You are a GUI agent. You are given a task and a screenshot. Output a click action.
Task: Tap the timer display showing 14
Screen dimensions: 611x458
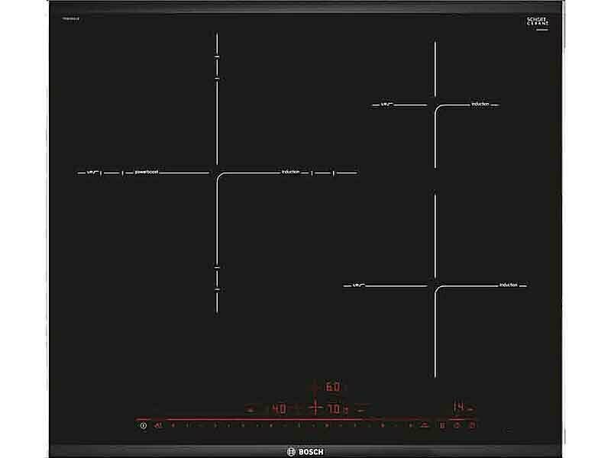pyautogui.click(x=459, y=408)
